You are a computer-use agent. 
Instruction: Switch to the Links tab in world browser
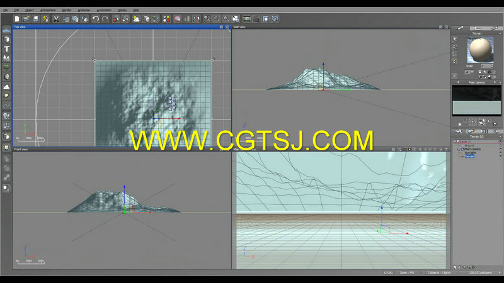pyautogui.click(x=496, y=131)
